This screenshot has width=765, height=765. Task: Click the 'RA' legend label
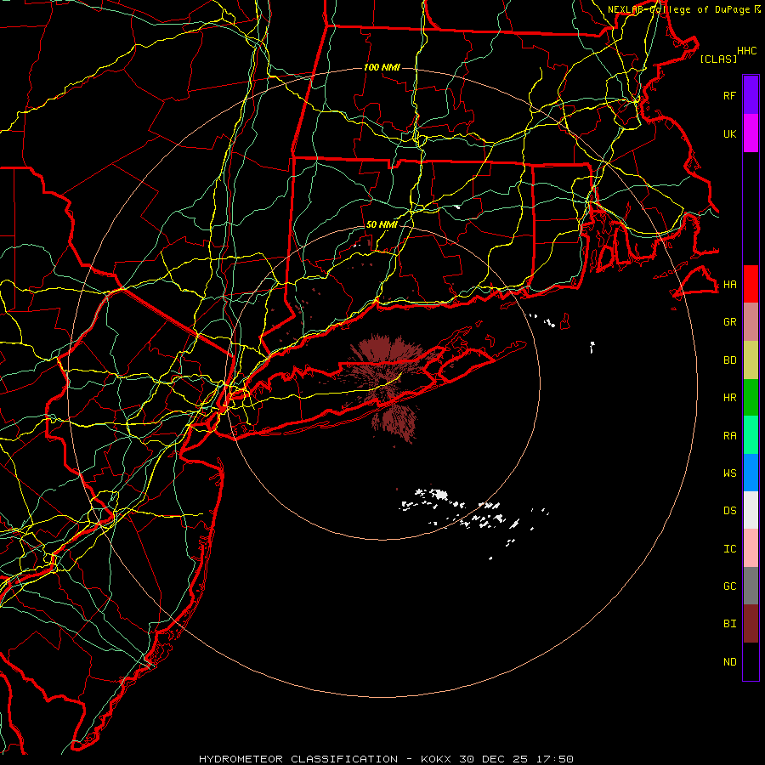click(729, 436)
